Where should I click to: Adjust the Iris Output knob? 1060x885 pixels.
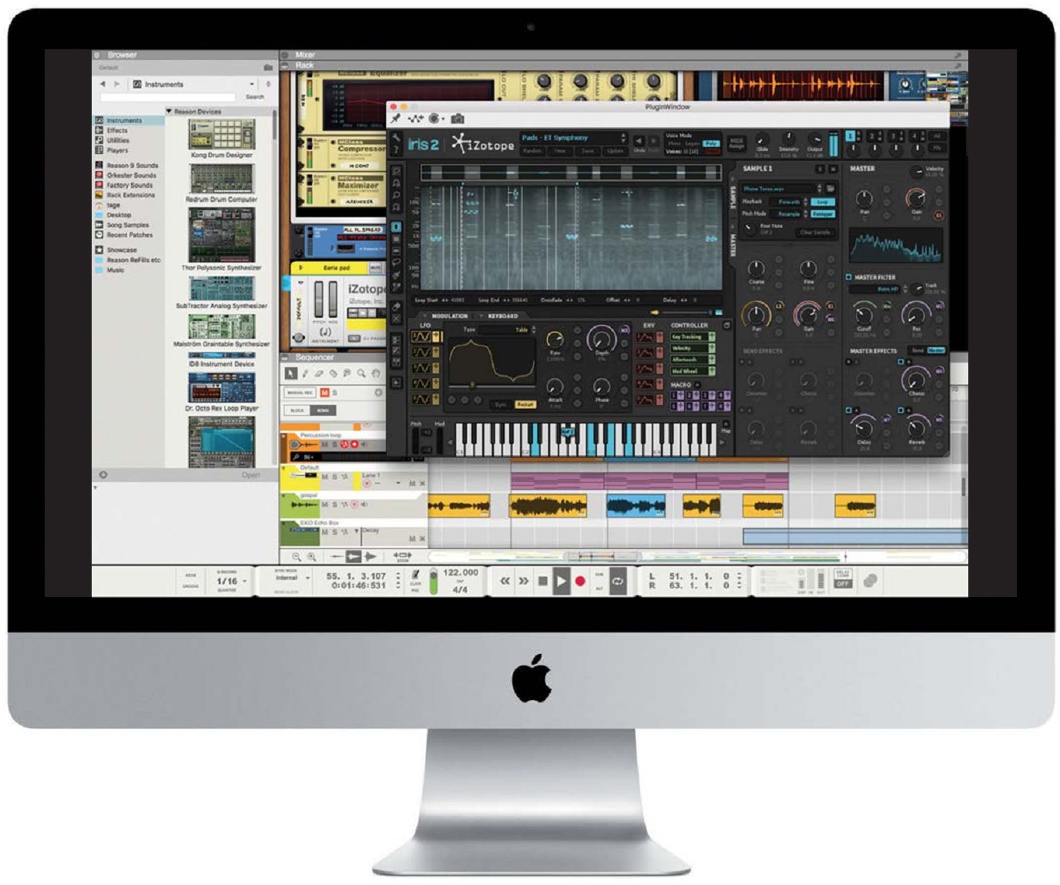[x=814, y=139]
